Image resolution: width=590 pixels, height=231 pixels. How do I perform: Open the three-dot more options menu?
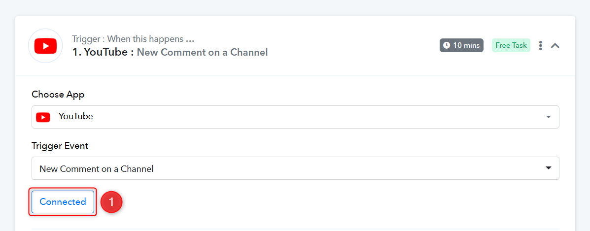541,46
